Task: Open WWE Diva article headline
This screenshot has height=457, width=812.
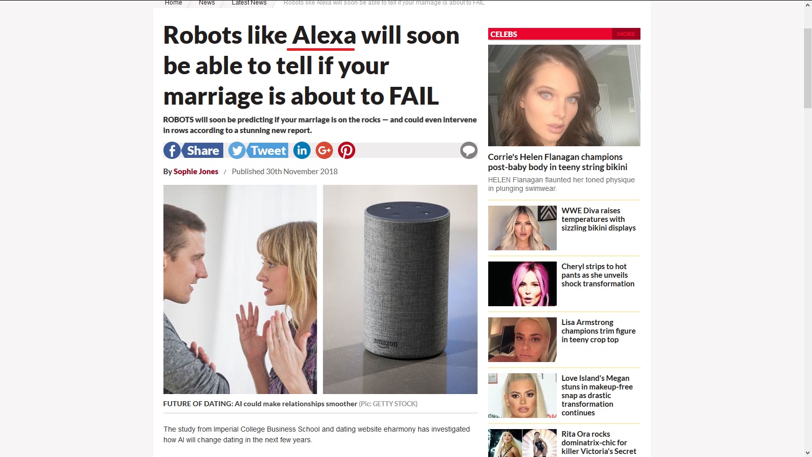Action: 598,219
